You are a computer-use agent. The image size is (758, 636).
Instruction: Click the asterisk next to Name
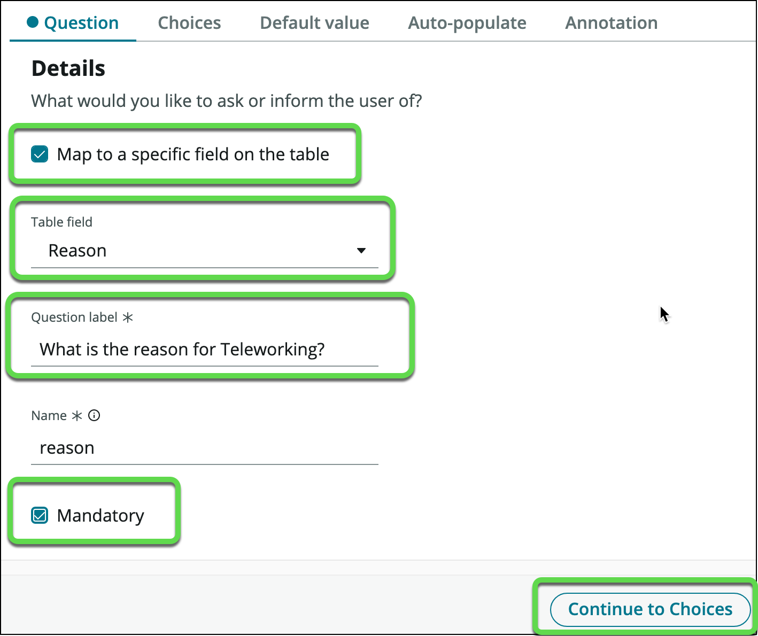[77, 416]
